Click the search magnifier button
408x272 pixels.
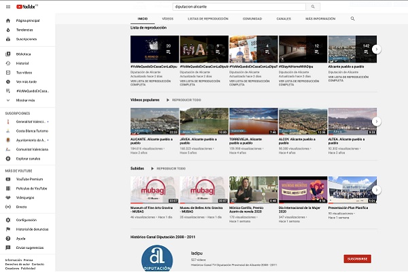pyautogui.click(x=313, y=7)
